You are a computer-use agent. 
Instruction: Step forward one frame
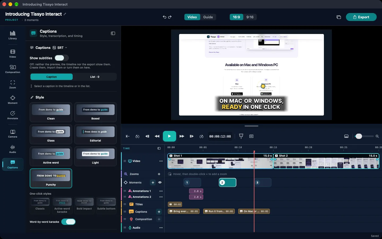[192, 136]
